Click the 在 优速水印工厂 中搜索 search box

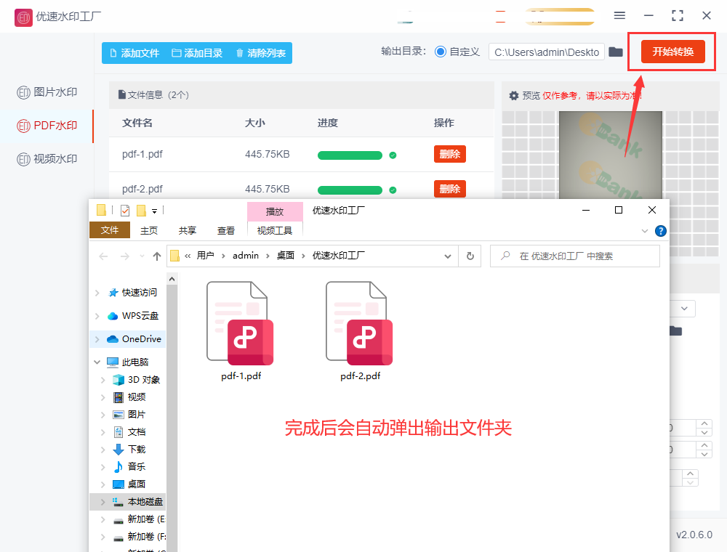(x=575, y=256)
